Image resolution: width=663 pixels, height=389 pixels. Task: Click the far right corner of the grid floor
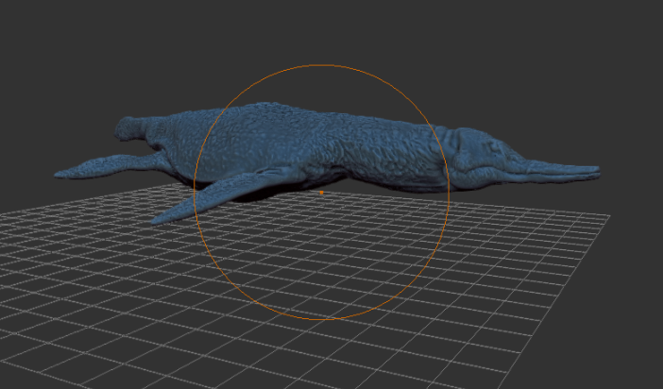(x=608, y=216)
